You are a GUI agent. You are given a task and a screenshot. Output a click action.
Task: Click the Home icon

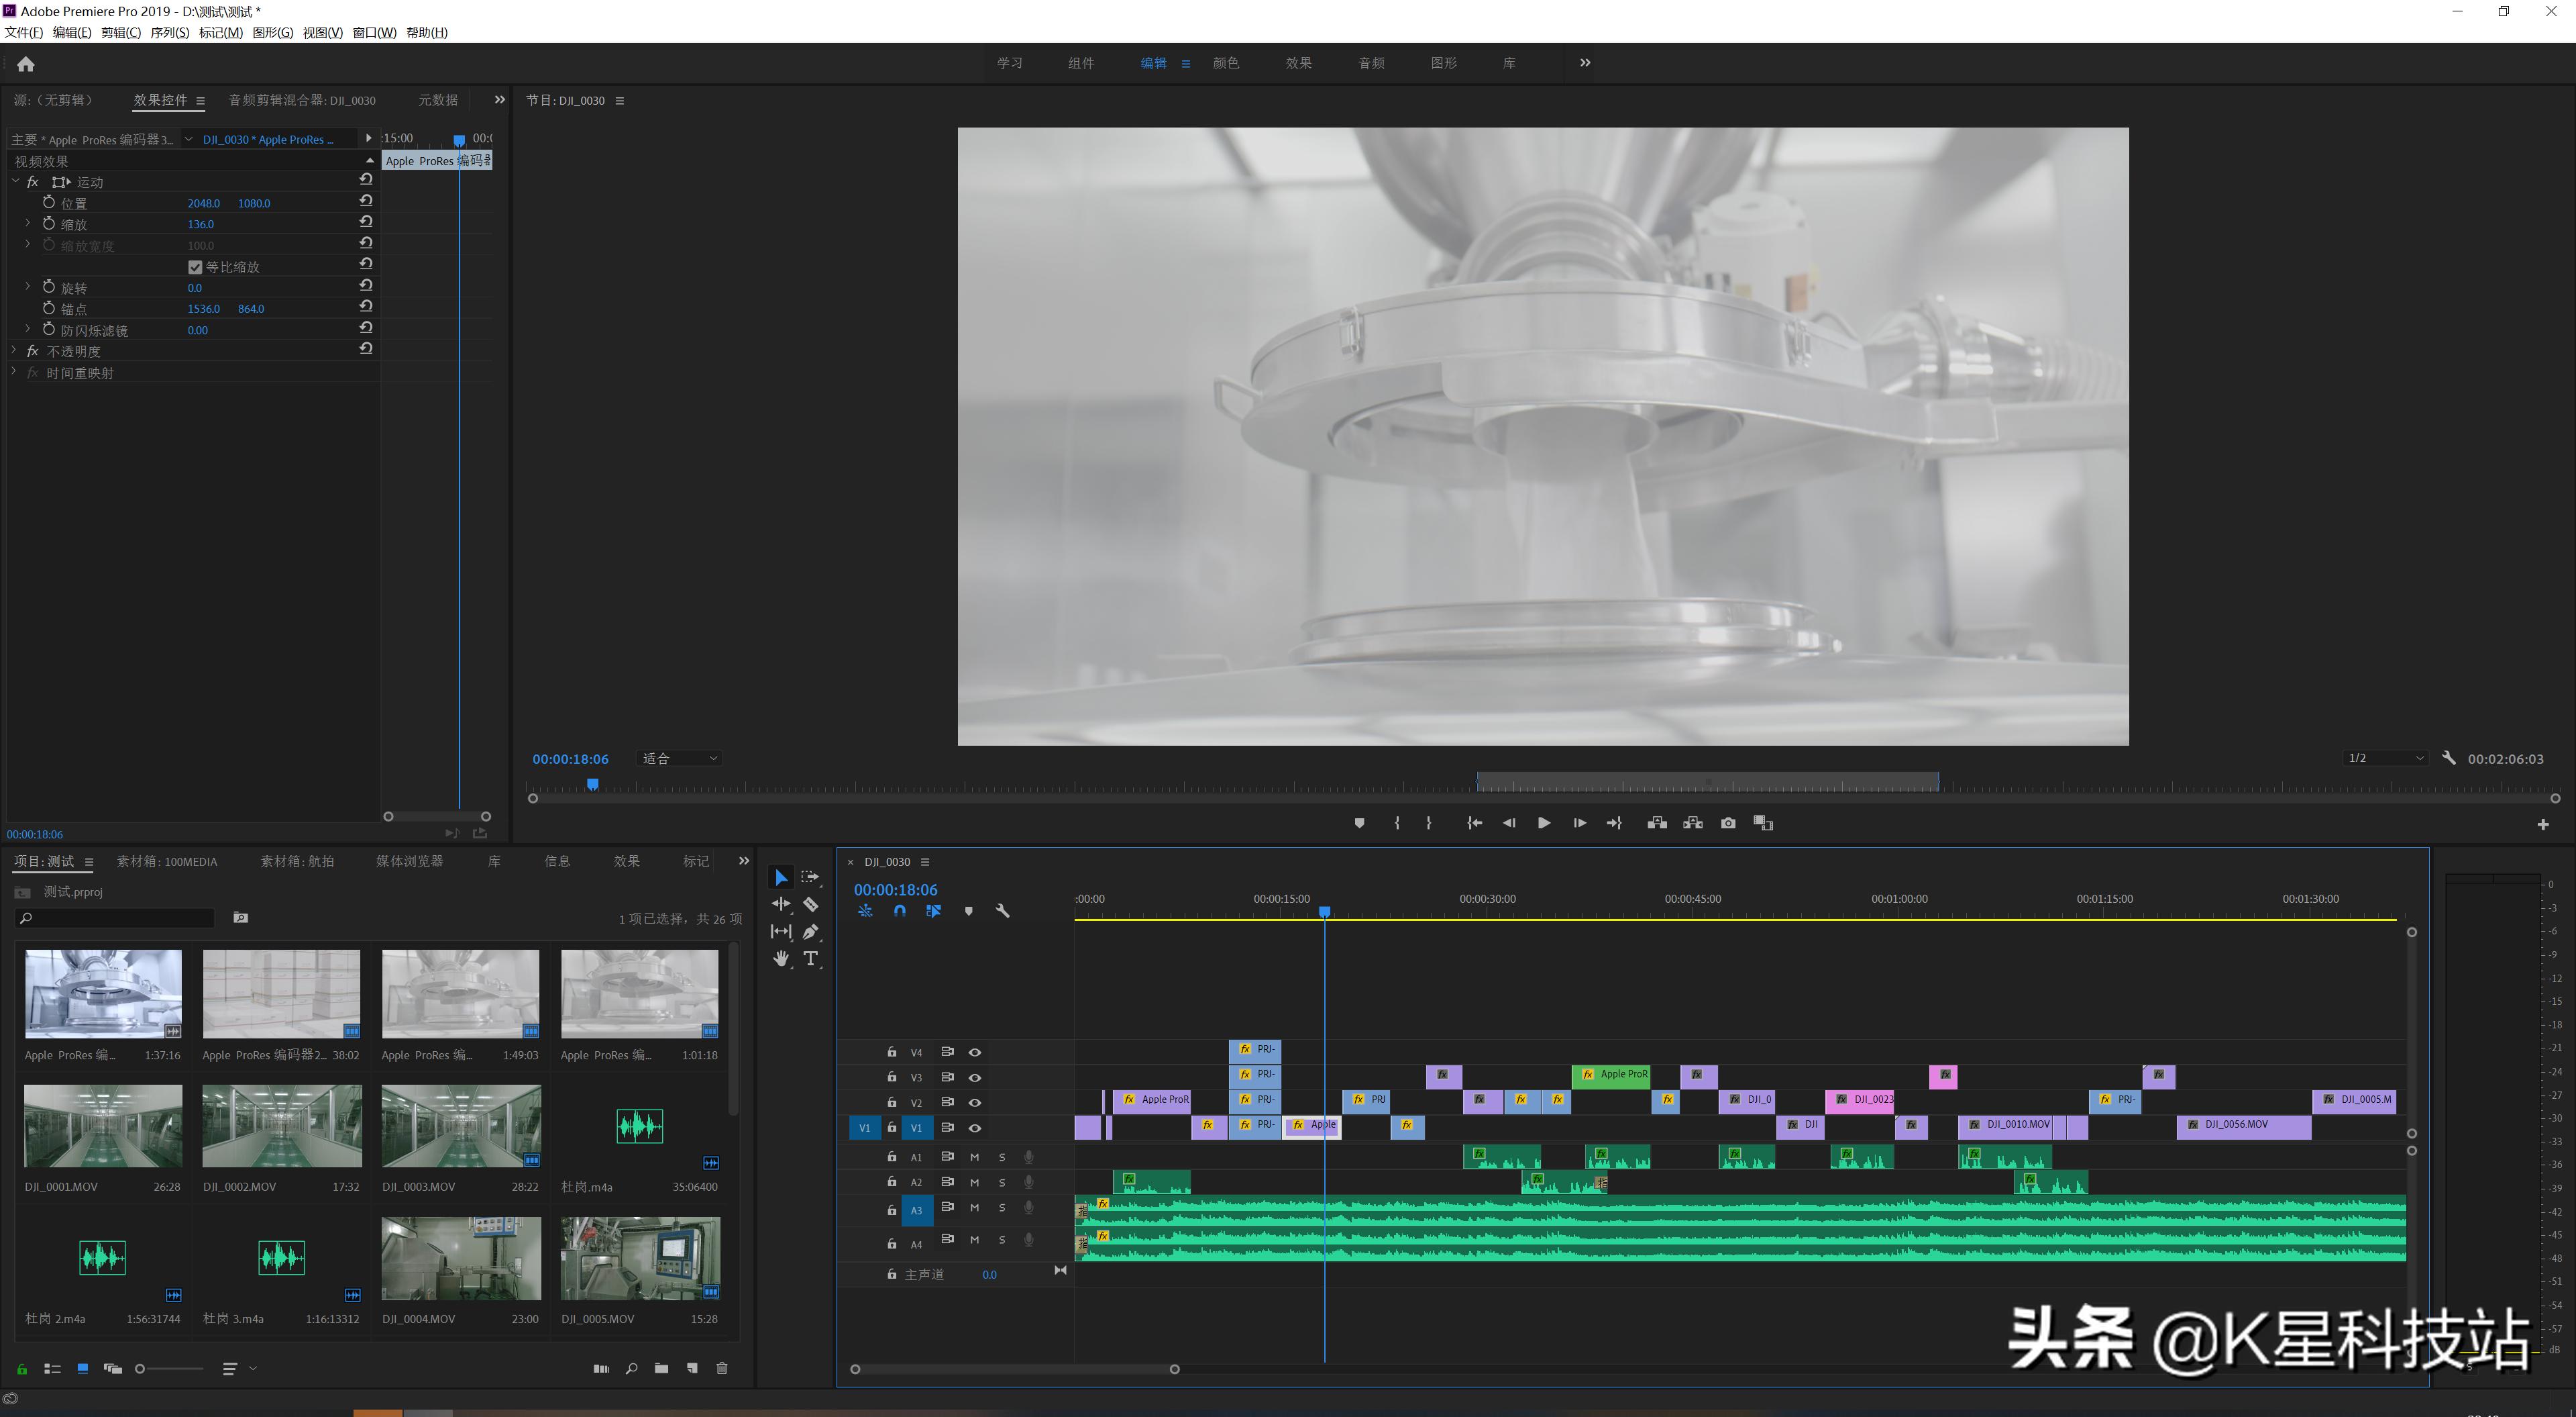(26, 64)
